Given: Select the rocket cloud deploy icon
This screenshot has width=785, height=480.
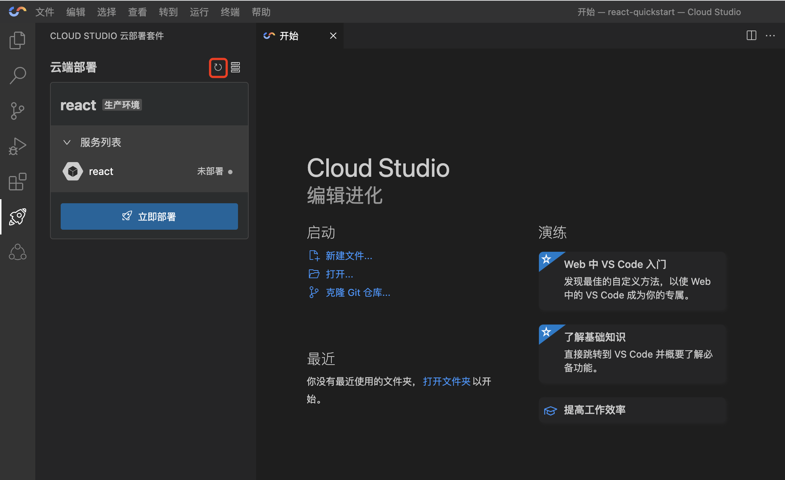Looking at the screenshot, I should click(17, 217).
